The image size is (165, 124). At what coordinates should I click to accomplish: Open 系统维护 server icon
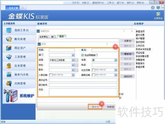tap(11, 96)
